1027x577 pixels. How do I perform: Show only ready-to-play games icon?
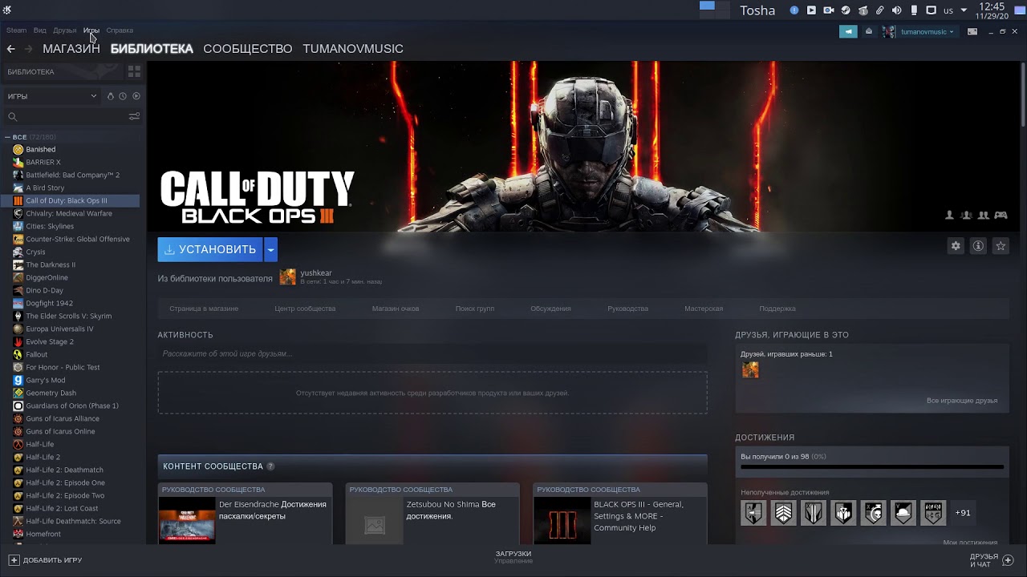136,96
